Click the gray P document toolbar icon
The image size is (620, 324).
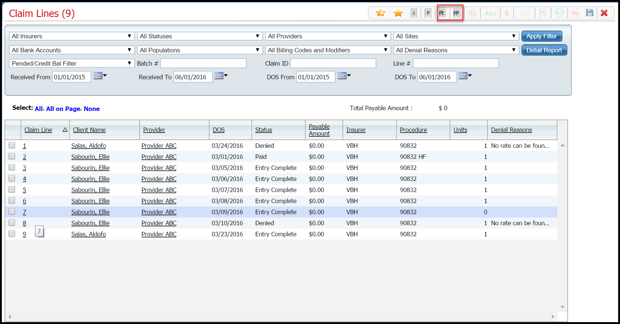428,13
